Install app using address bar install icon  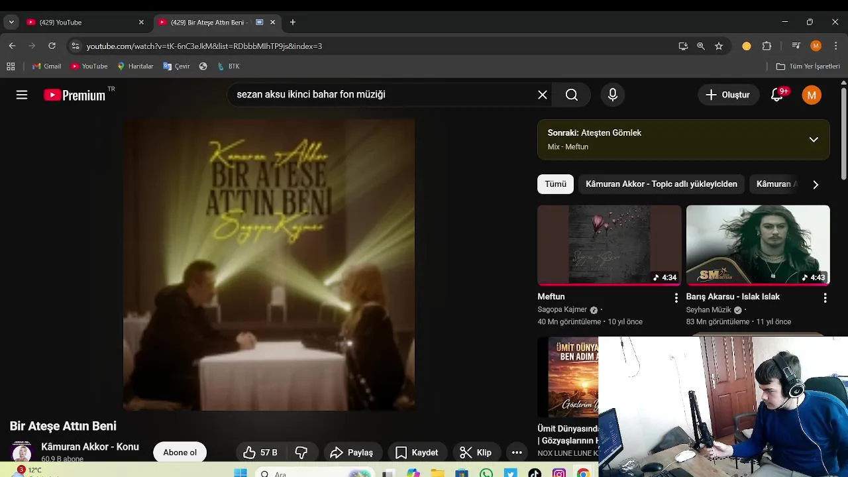point(683,46)
